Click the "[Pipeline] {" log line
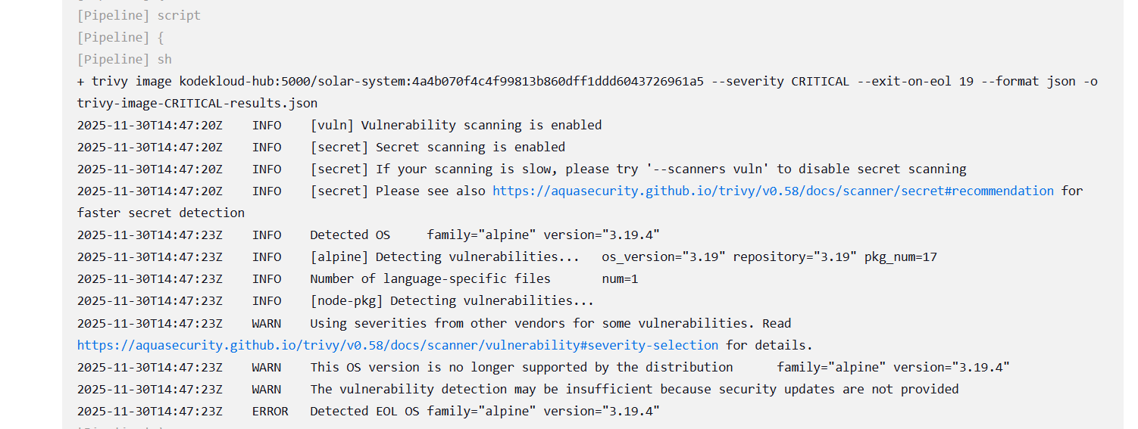The image size is (1138, 429). [x=120, y=37]
